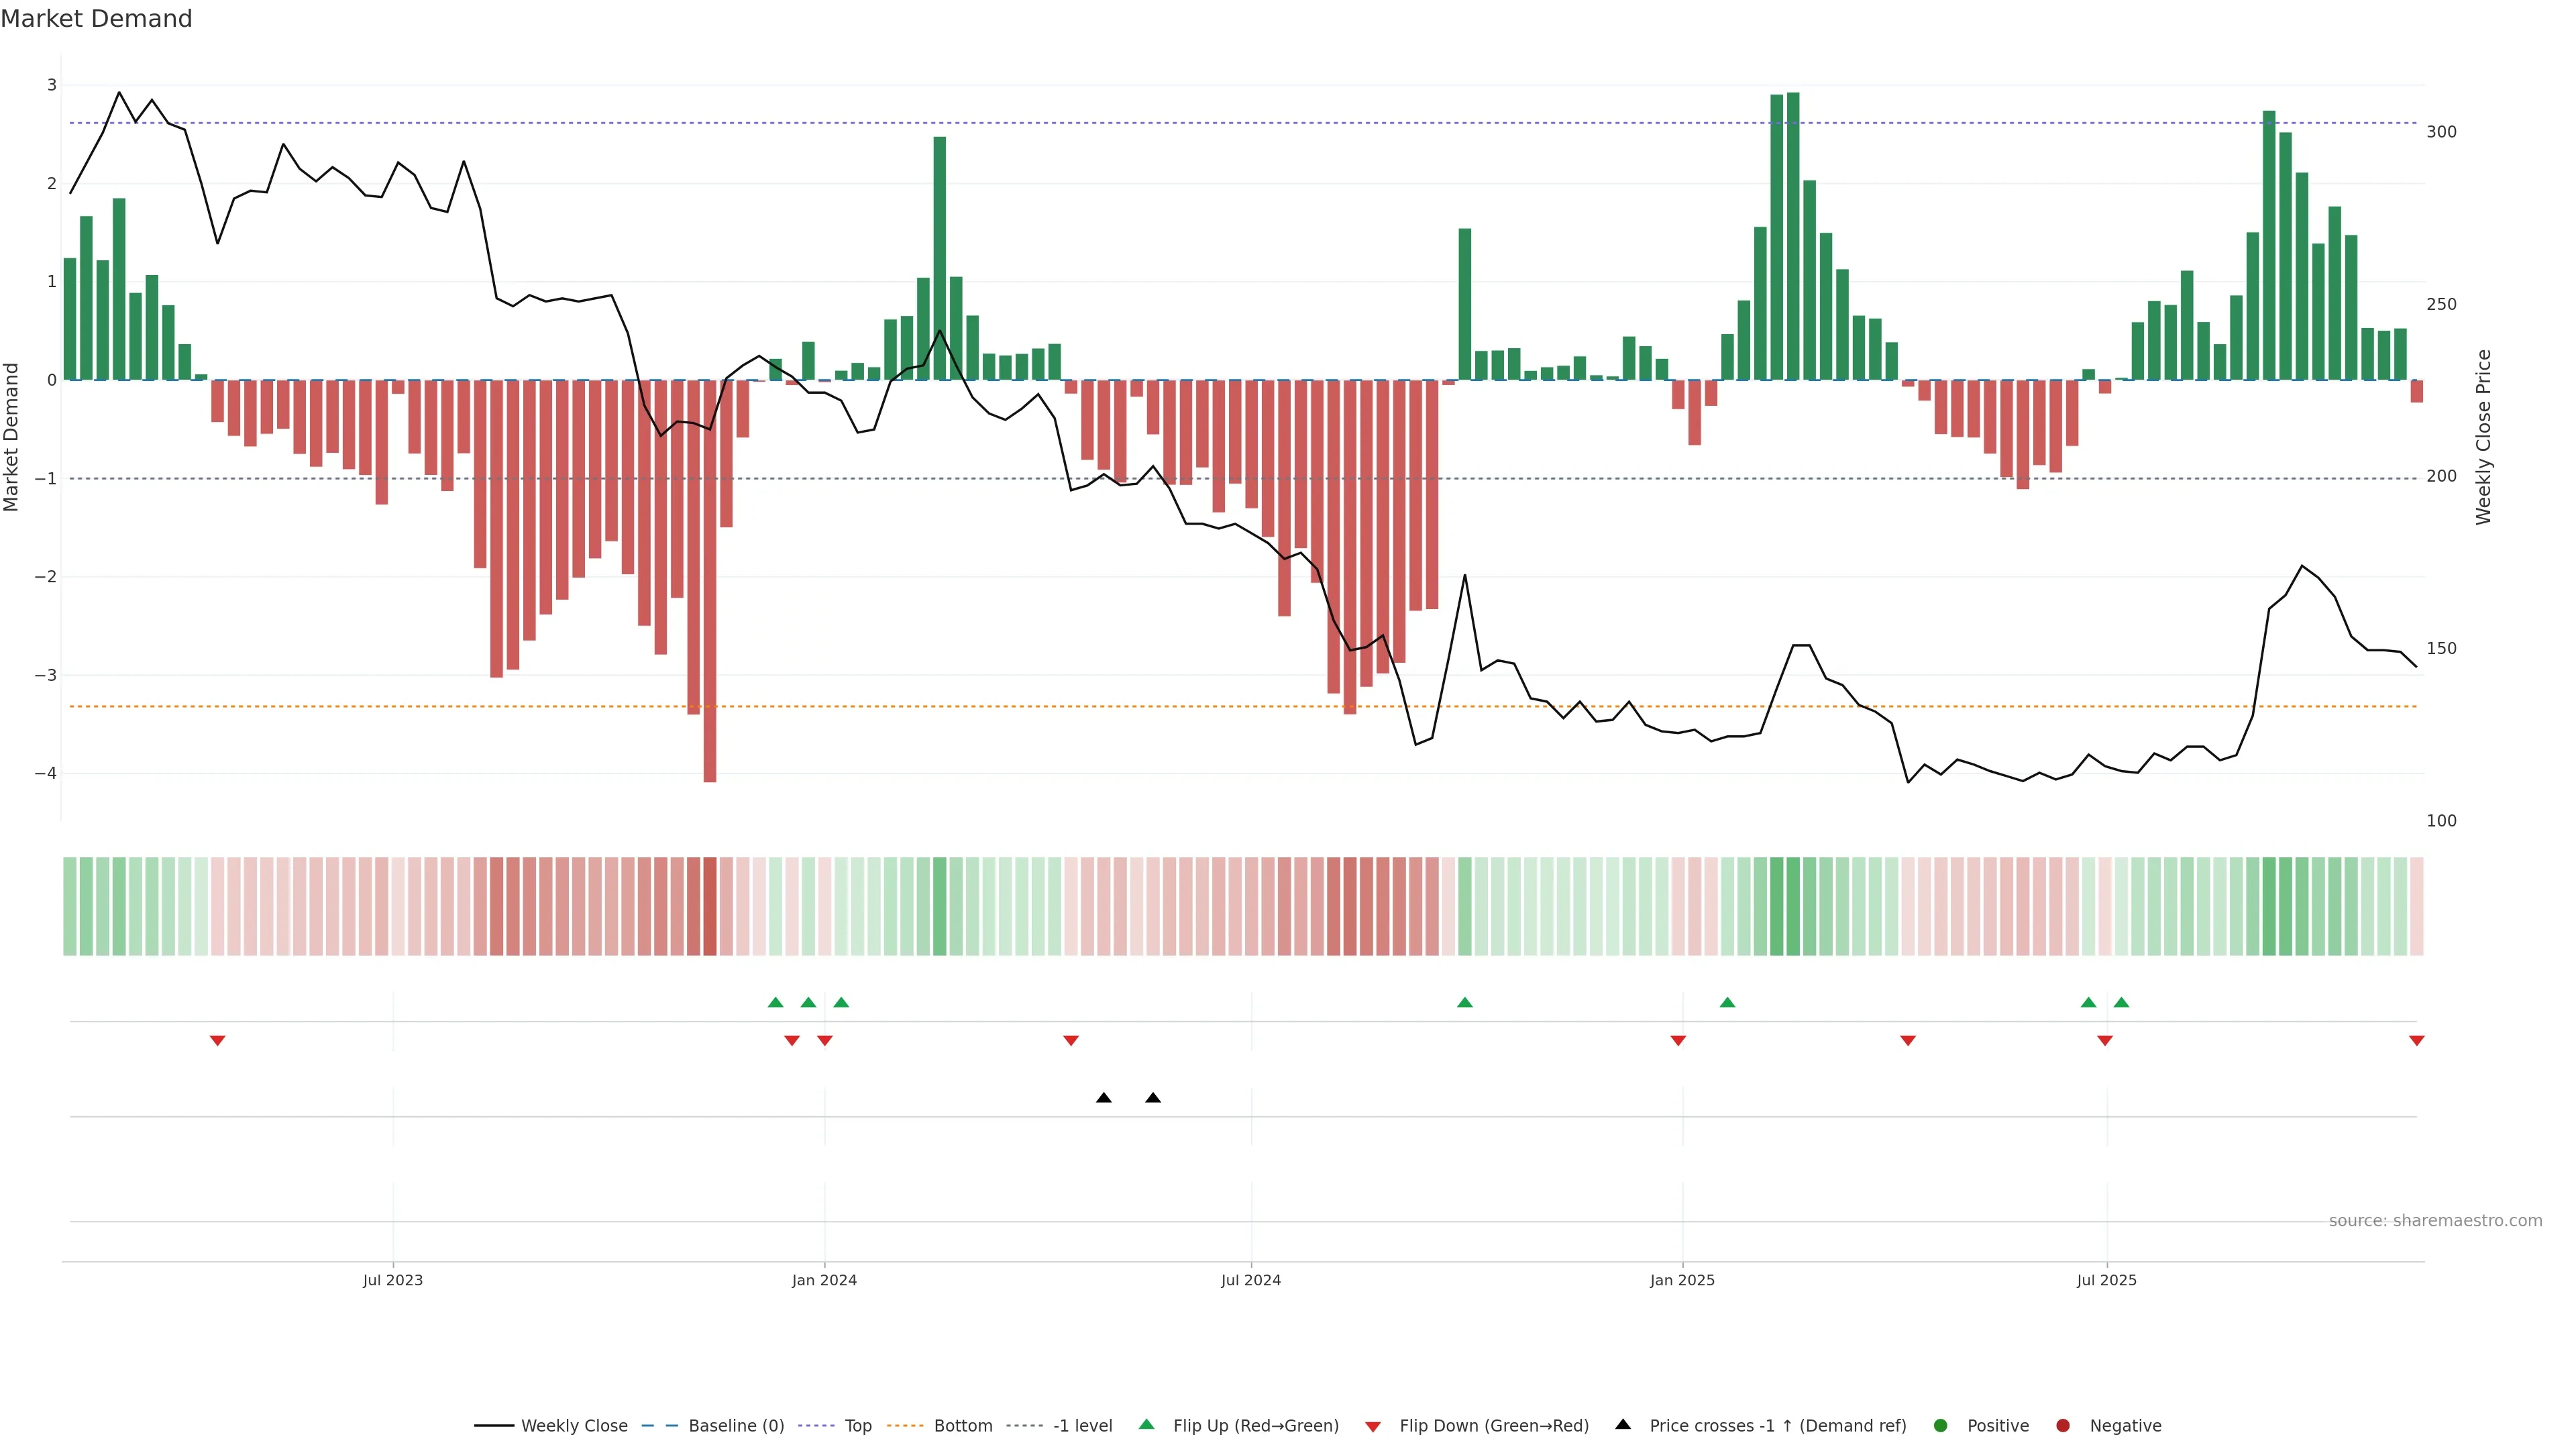Screen dimensions: 2576x1449
Task: Click the green flip-up marker near Jan 2025
Action: click(x=1727, y=1002)
